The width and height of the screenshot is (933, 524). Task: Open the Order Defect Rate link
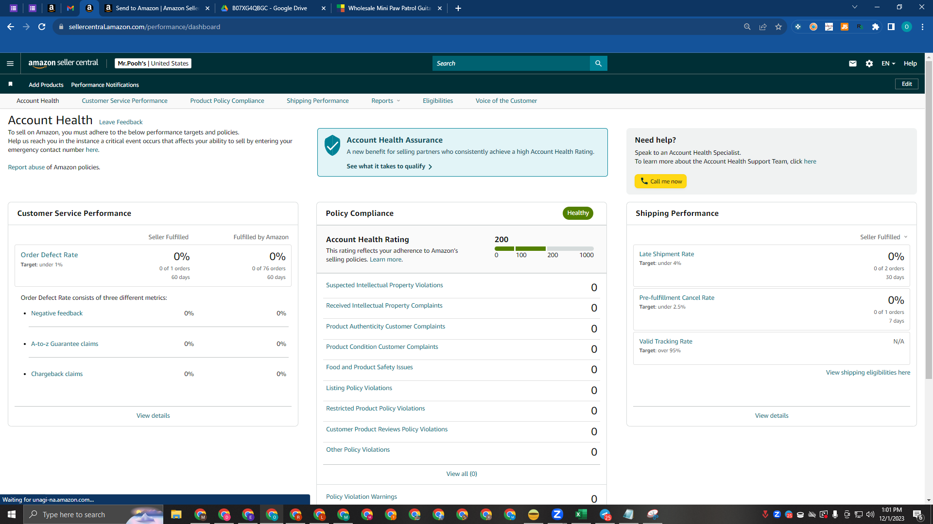49,255
